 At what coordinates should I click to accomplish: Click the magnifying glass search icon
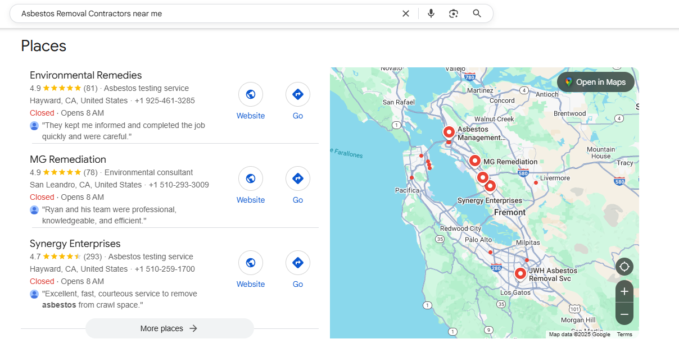pos(477,13)
